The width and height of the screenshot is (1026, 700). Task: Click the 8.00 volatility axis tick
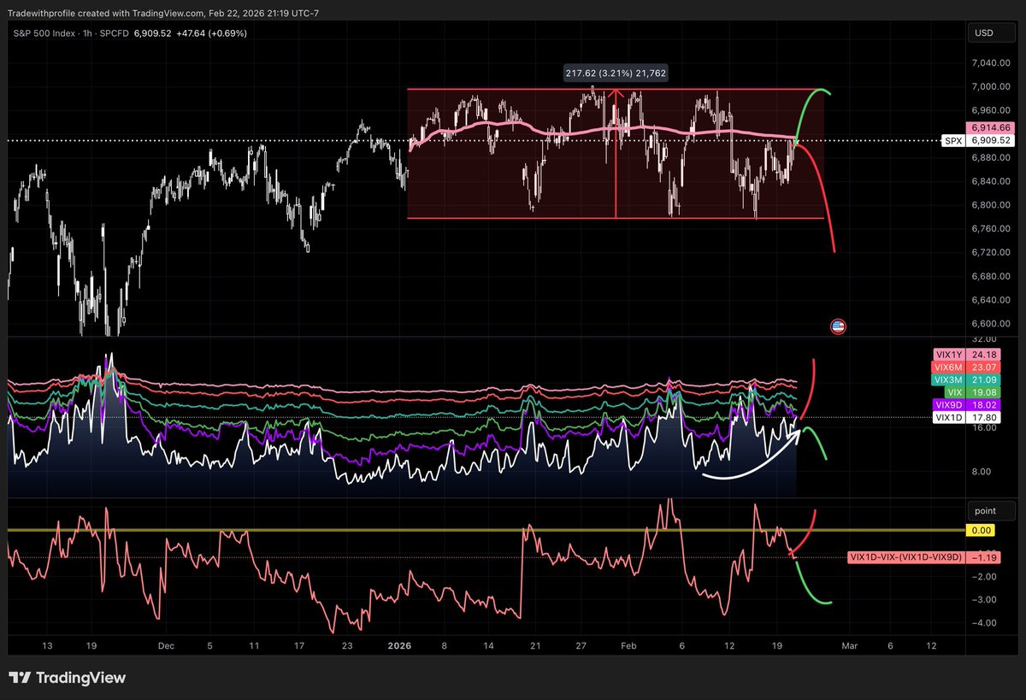(980, 471)
